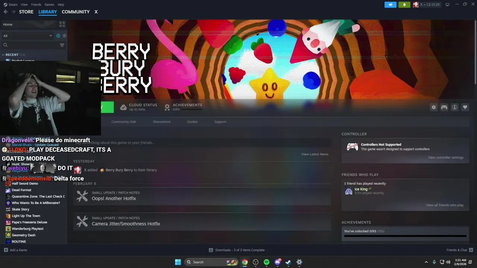Open the Discussions tab
Viewport: 477px width, 268px height.
point(162,122)
